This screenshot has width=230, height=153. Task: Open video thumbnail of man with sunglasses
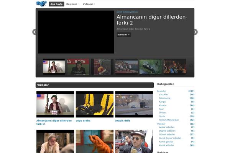[134, 141]
